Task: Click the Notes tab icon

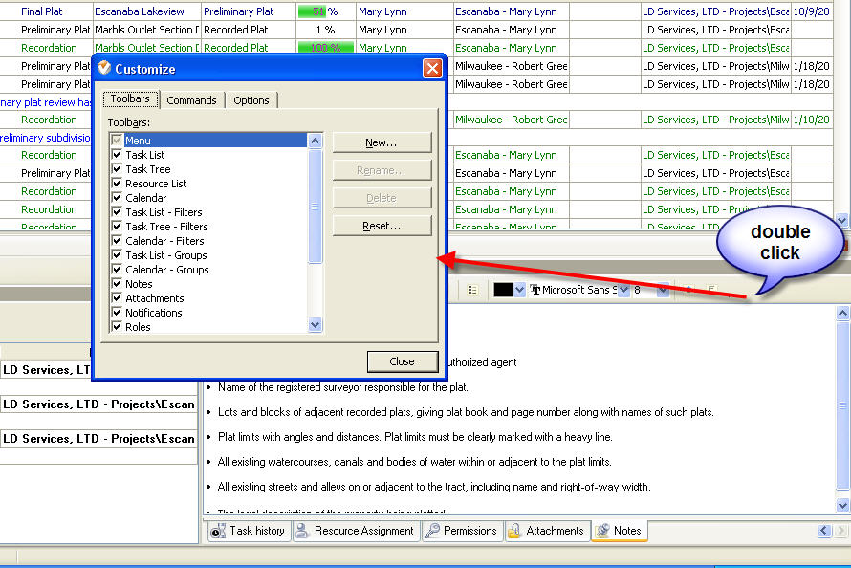Action: [602, 531]
